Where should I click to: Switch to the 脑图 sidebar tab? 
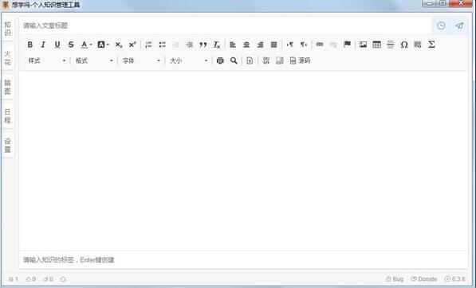pyautogui.click(x=8, y=87)
